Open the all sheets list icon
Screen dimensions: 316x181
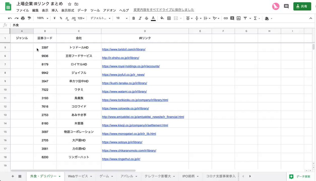20,176
